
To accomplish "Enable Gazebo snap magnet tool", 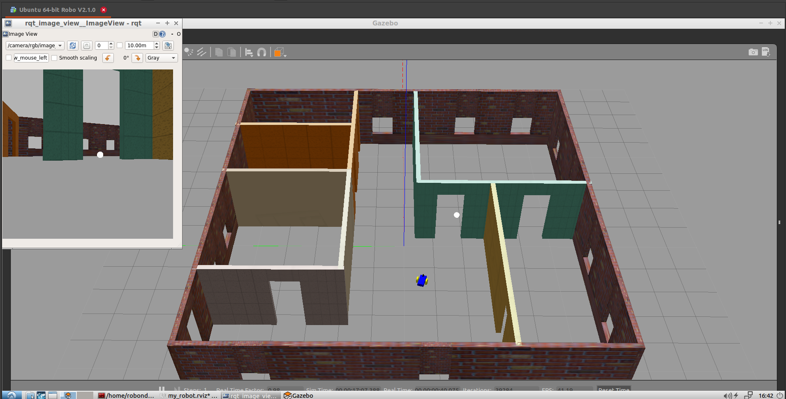I will pos(261,52).
